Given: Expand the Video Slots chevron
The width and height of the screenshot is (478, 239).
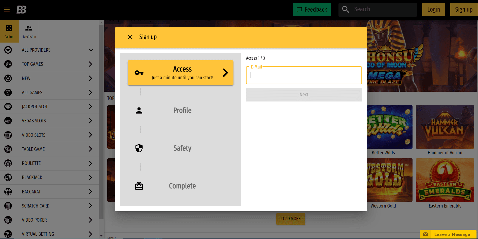Looking at the screenshot, I should (90, 135).
